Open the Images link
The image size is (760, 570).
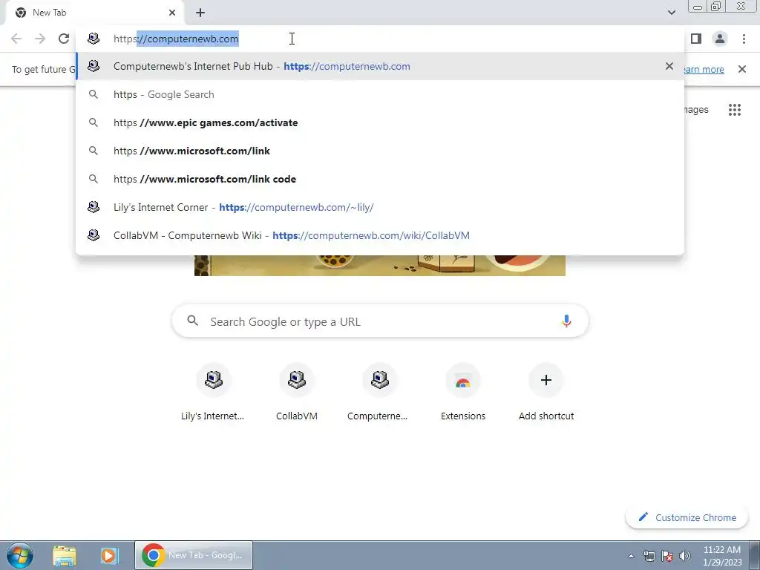[696, 110]
